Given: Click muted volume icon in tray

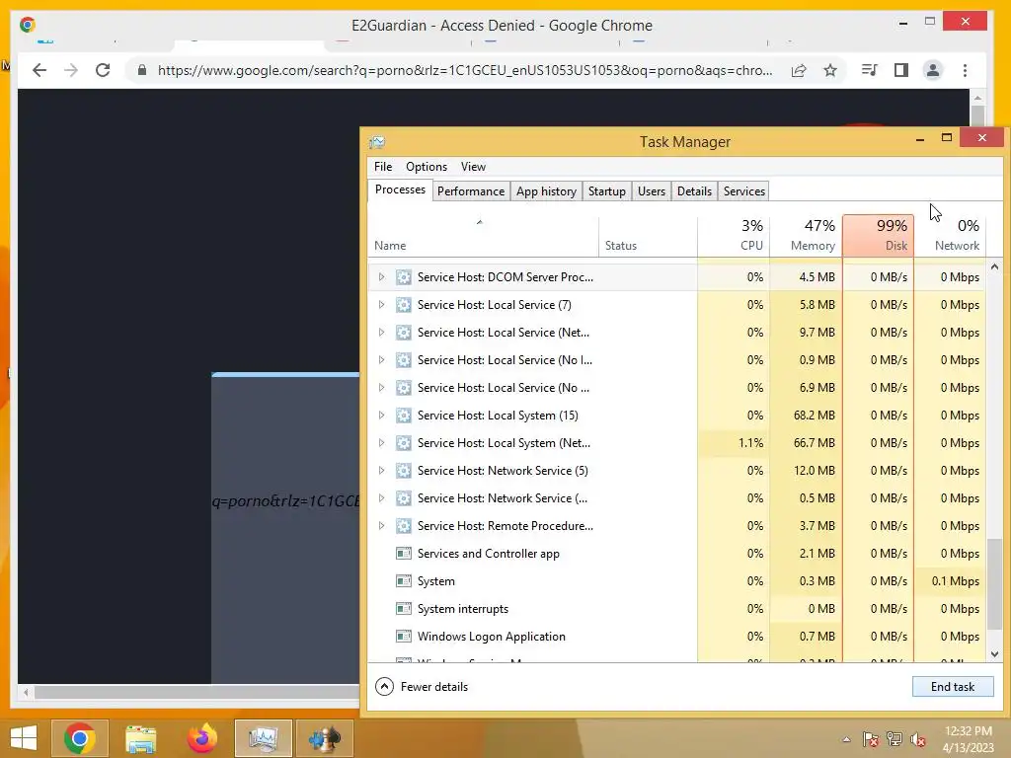Looking at the screenshot, I should tap(918, 739).
